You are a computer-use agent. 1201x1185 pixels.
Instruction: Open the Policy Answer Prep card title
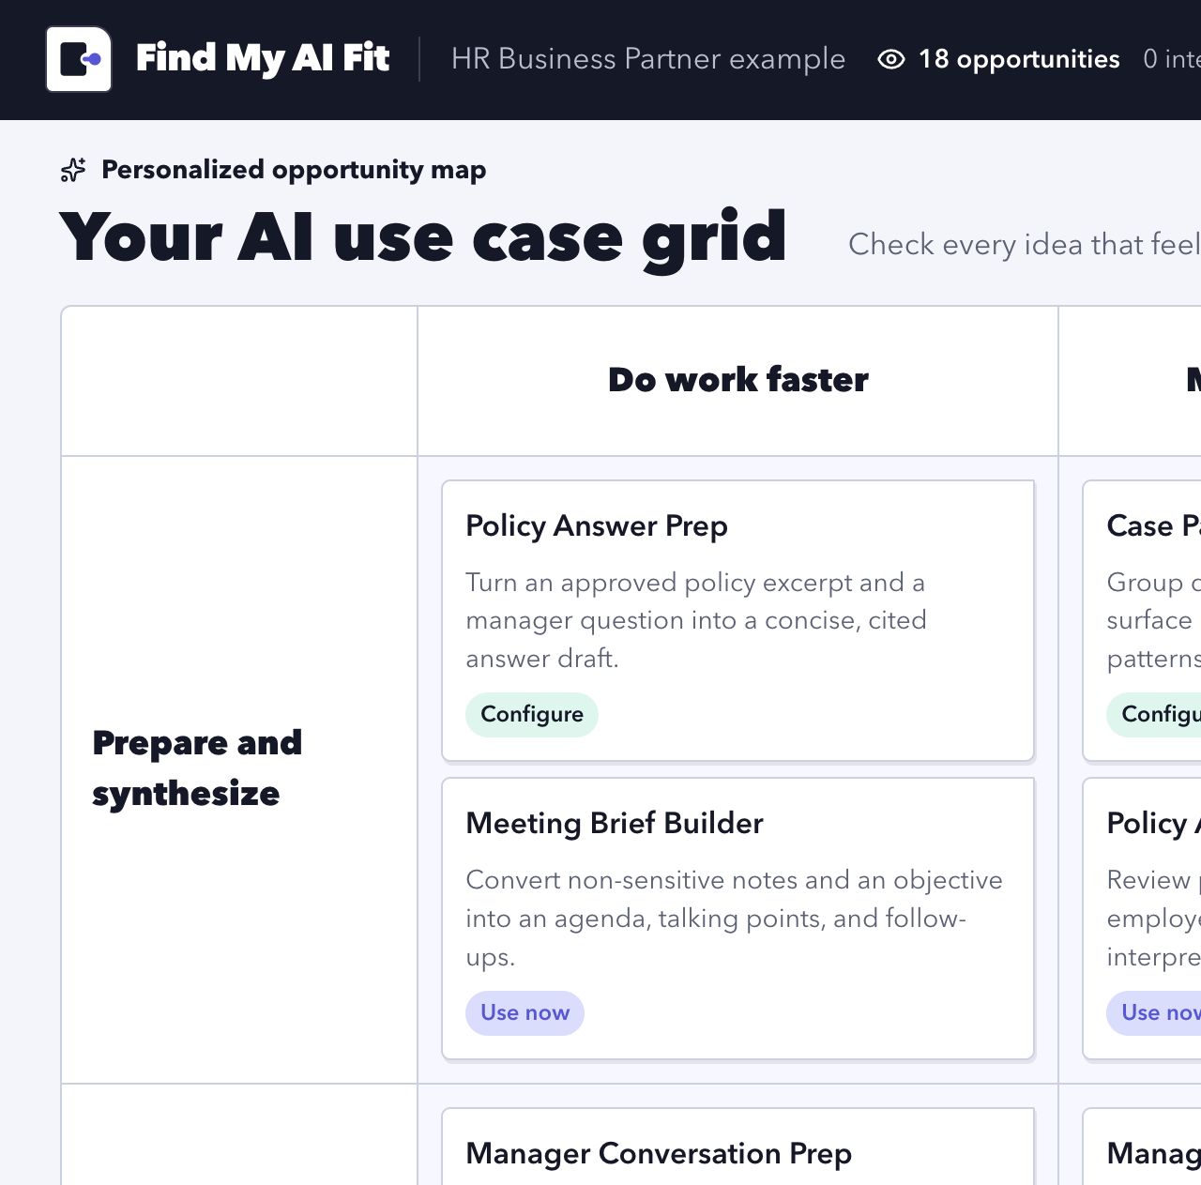click(x=597, y=526)
